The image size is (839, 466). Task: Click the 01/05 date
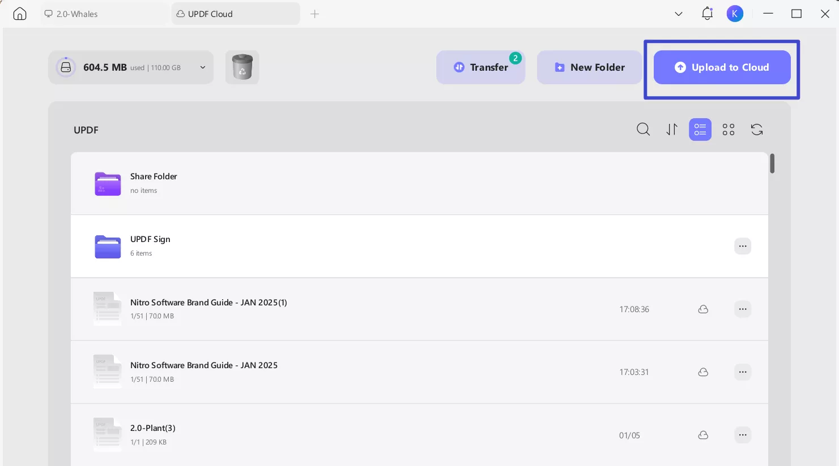[629, 435]
